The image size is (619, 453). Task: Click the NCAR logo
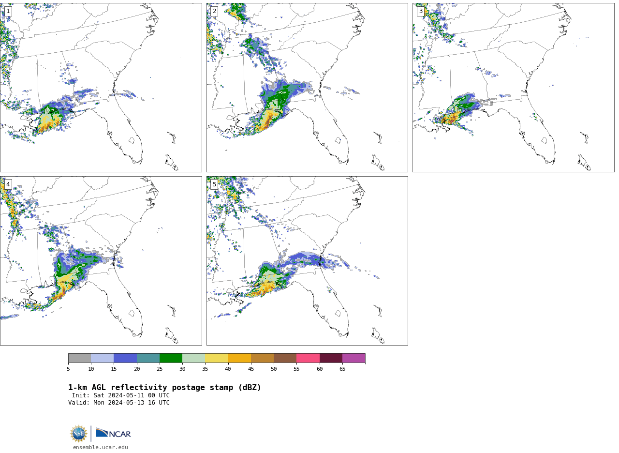[113, 433]
